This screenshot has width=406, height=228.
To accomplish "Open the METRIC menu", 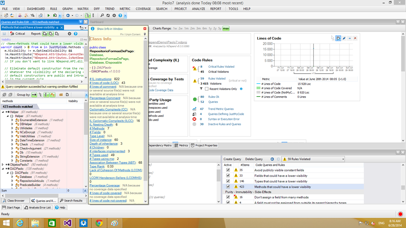I will 125,9.
